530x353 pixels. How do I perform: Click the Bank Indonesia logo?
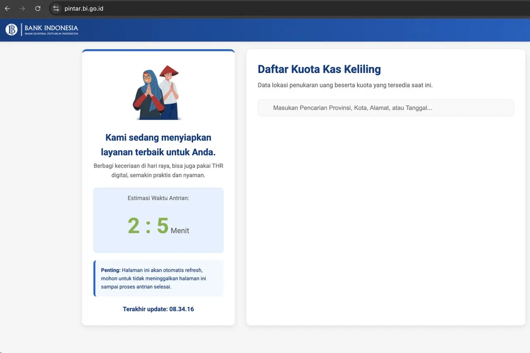coord(41,29)
